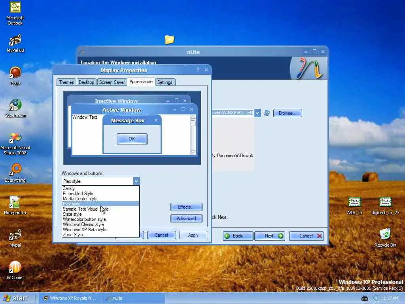This screenshot has width=405, height=304.
Task: Go Back in nLite wizard
Action: (x=238, y=236)
